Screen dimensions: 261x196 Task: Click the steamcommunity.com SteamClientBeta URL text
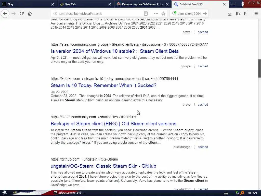(x=129, y=44)
